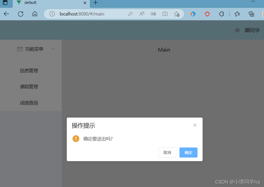Select 课程管理 in the sidebar menu
The image size is (264, 187).
[29, 87]
